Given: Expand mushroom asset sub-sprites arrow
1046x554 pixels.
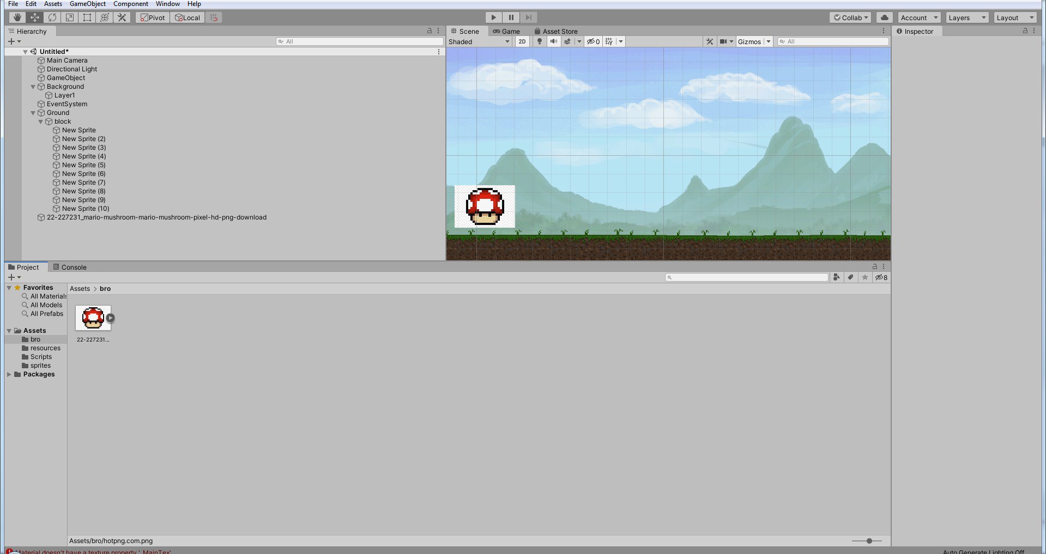Looking at the screenshot, I should tap(111, 318).
